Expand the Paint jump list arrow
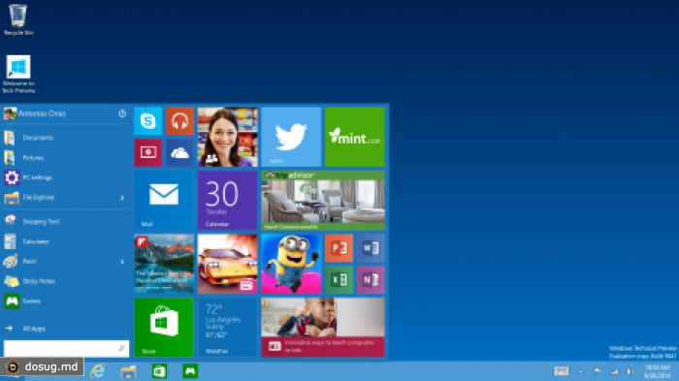 (x=122, y=262)
